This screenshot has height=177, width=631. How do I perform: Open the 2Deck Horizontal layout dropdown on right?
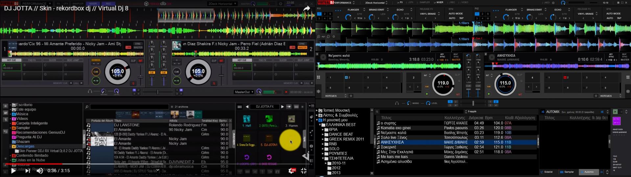[377, 3]
